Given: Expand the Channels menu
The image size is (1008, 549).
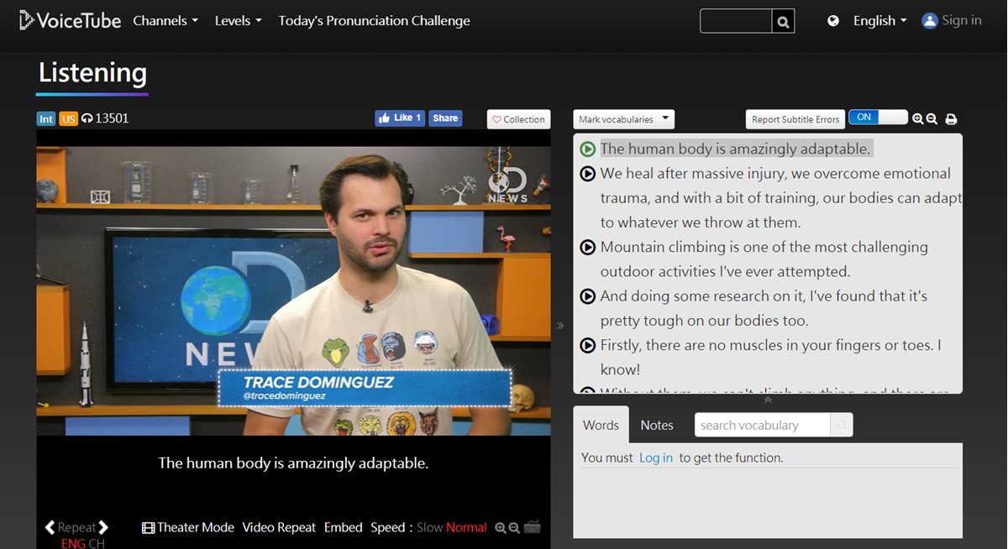Looking at the screenshot, I should pos(165,21).
